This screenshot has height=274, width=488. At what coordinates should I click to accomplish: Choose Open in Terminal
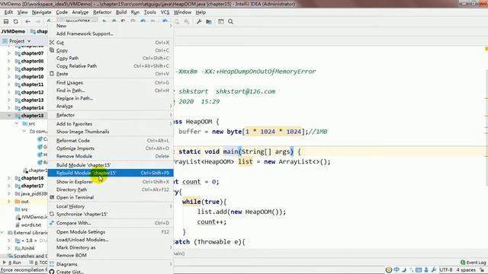pos(111,197)
